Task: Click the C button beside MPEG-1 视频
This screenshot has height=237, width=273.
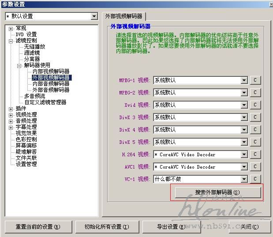Action: pyautogui.click(x=255, y=80)
